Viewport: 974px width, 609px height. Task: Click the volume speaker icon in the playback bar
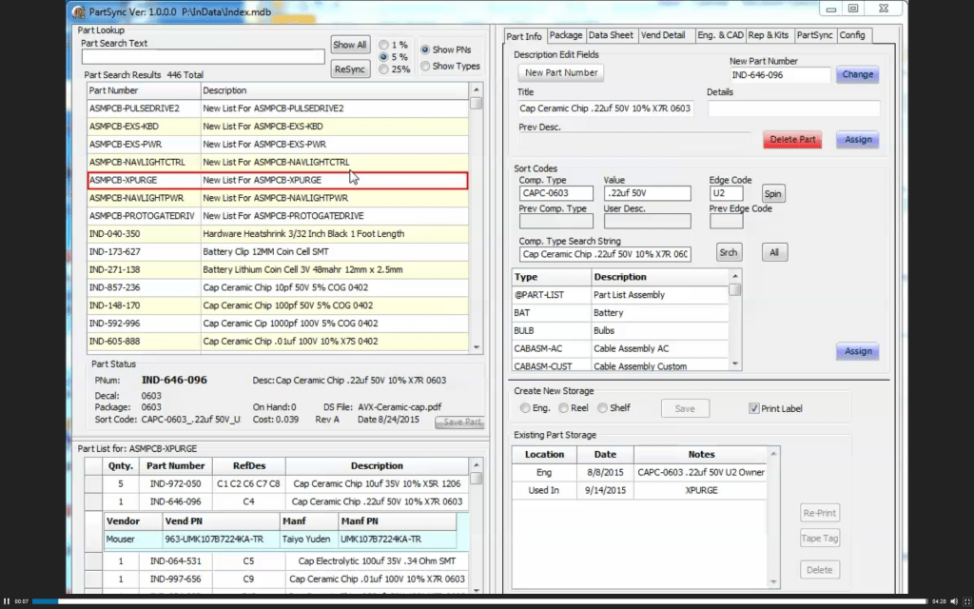(x=955, y=600)
